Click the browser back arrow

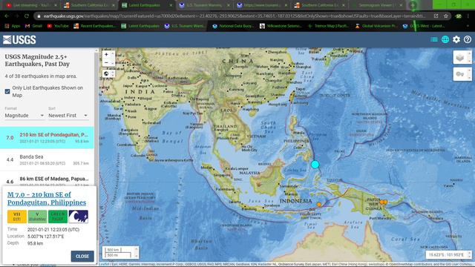point(7,16)
